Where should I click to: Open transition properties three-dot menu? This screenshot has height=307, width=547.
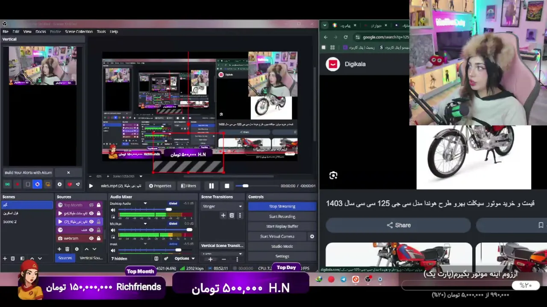[x=240, y=216]
